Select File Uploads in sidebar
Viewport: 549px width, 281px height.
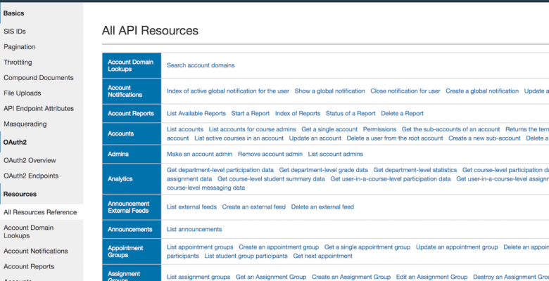22,93
